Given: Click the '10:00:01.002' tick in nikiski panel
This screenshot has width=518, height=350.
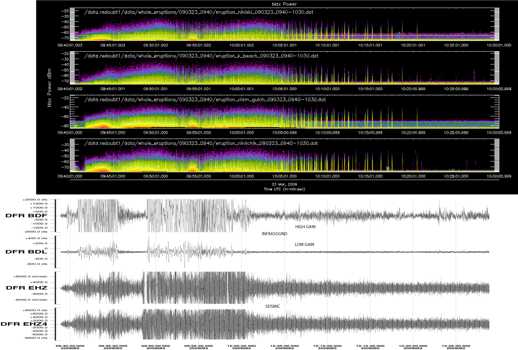Looking at the screenshot, I should coord(241,45).
